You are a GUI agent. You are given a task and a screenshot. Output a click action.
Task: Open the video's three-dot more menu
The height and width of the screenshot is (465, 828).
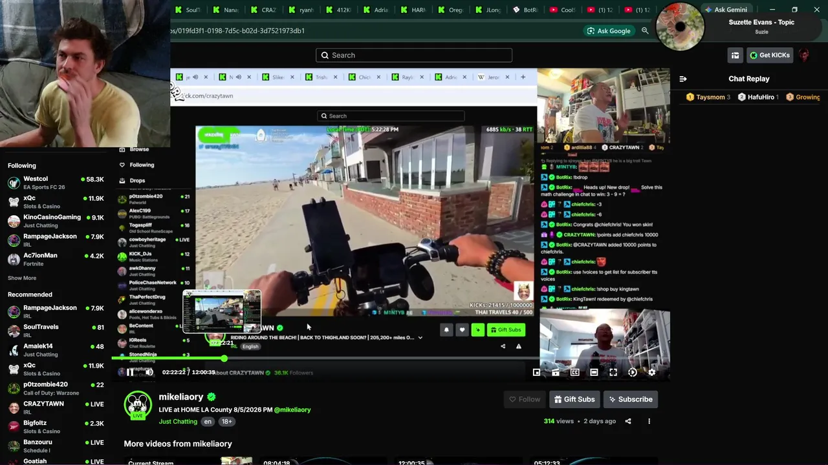pyautogui.click(x=649, y=421)
